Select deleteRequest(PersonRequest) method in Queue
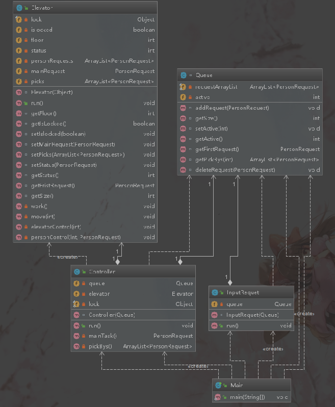 236,170
